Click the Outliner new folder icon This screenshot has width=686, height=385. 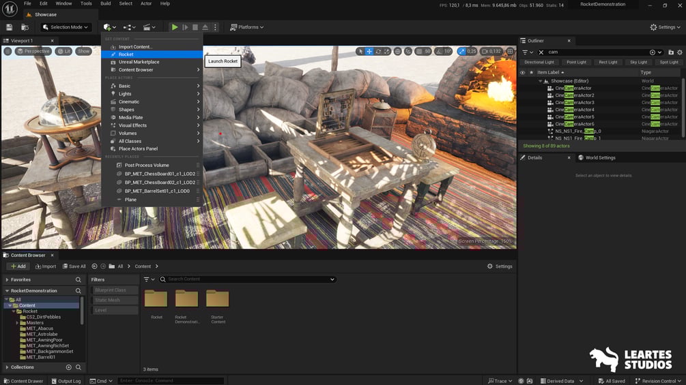pos(671,52)
